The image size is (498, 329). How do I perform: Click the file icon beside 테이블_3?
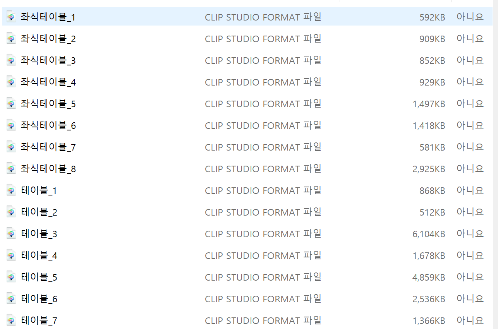pos(11,233)
